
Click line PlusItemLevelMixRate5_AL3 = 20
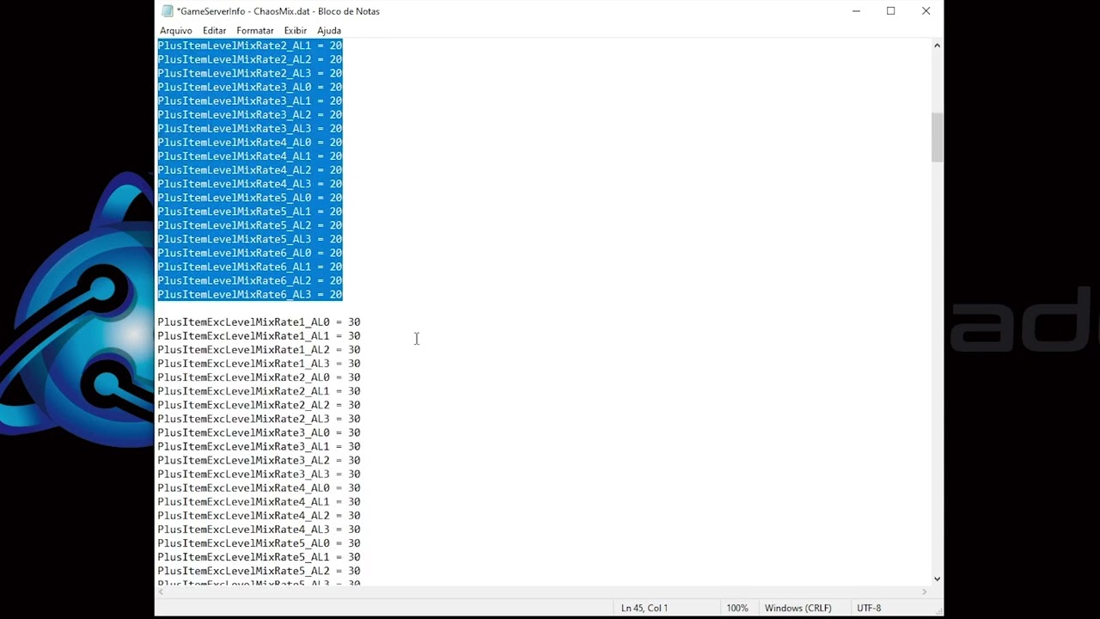250,239
